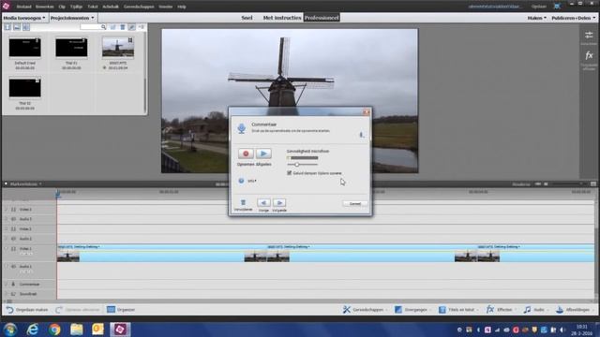Open the Bewerken menu
This screenshot has height=337, width=600.
(x=45, y=7)
